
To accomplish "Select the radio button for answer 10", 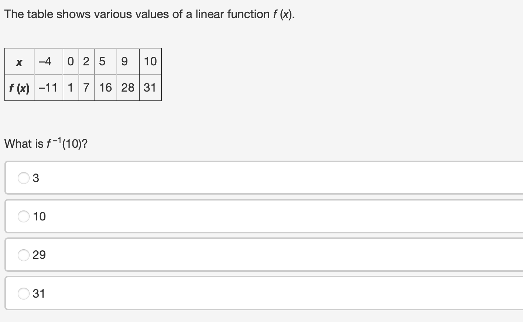I will tap(24, 216).
